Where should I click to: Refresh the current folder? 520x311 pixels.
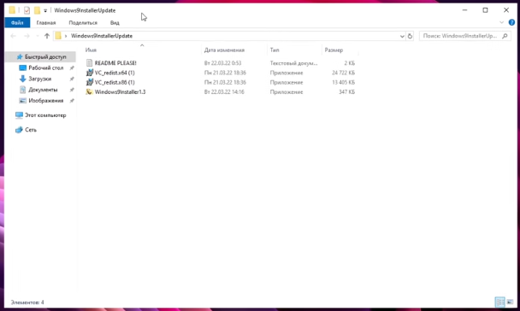point(410,36)
